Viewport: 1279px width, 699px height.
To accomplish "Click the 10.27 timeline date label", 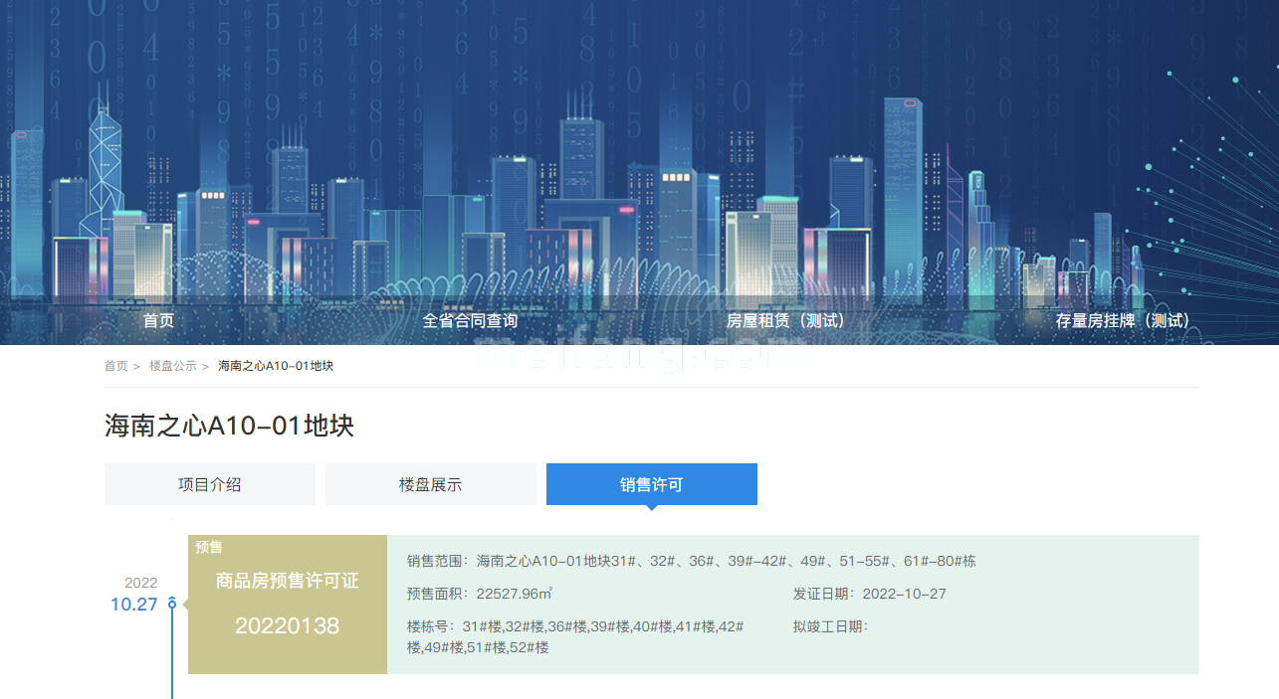I will 134,605.
